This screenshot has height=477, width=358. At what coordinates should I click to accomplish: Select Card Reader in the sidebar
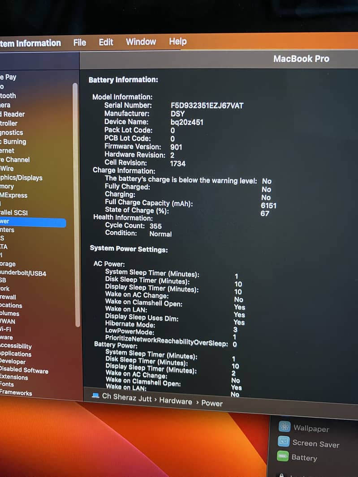13,114
